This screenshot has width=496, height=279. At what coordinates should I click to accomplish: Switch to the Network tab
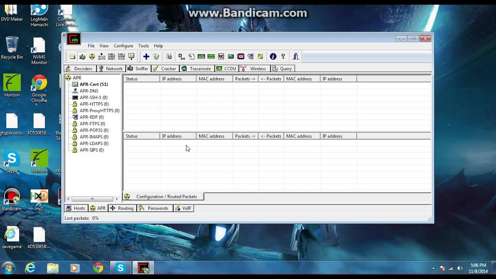110,69
